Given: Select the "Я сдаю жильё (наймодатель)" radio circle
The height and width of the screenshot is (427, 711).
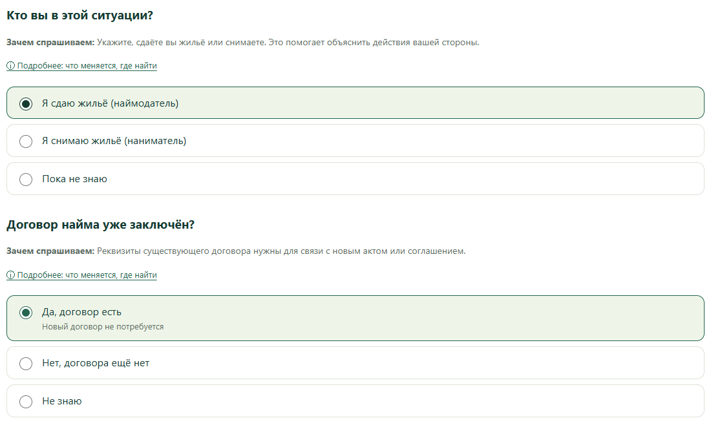Looking at the screenshot, I should 26,104.
